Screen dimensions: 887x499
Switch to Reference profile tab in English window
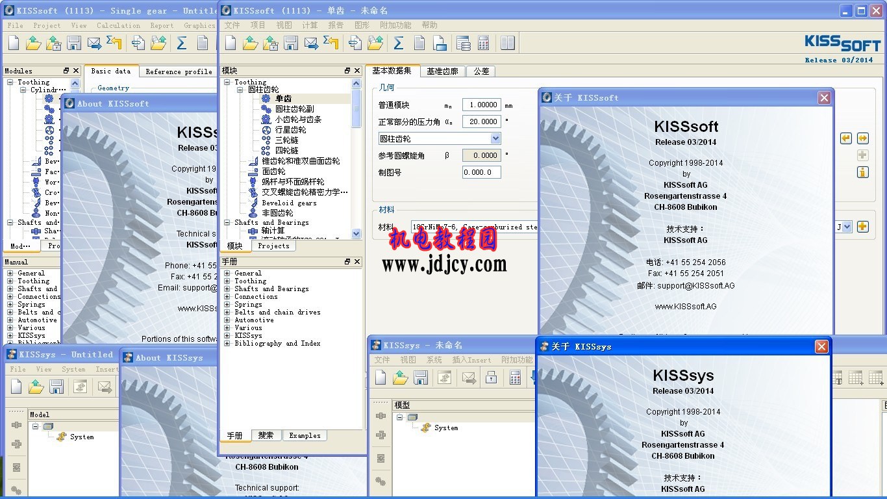[x=179, y=71]
